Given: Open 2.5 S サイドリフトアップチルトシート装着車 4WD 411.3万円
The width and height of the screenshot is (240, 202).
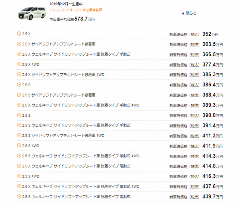Looking at the screenshot, I should tap(63, 135).
